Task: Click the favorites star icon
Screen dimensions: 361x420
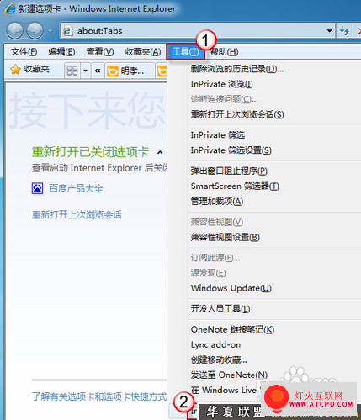Action: 15,70
